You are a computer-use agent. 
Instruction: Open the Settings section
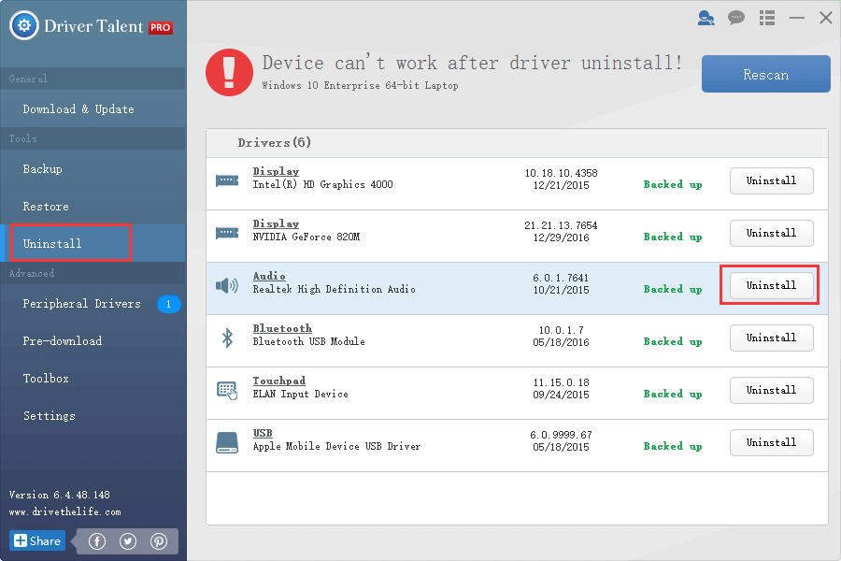pos(93,415)
